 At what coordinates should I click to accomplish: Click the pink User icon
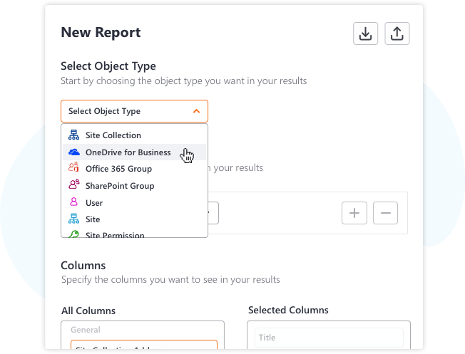(x=73, y=202)
